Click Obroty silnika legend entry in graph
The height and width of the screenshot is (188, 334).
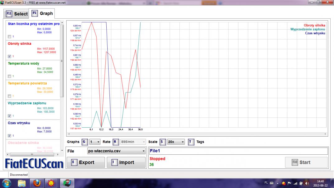tap(314, 25)
